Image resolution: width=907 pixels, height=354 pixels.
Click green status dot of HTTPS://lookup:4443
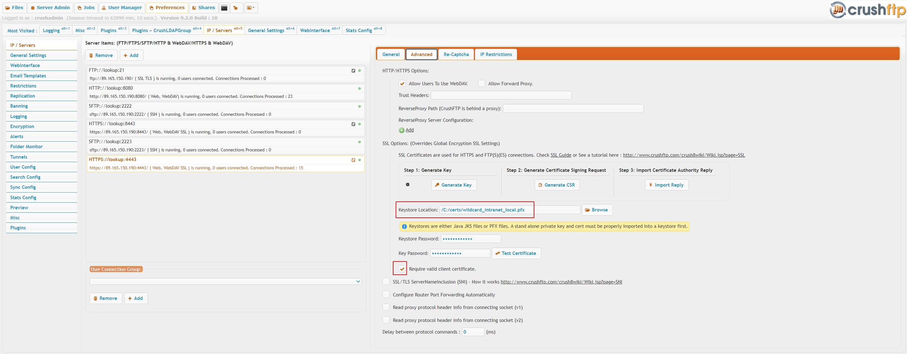359,160
